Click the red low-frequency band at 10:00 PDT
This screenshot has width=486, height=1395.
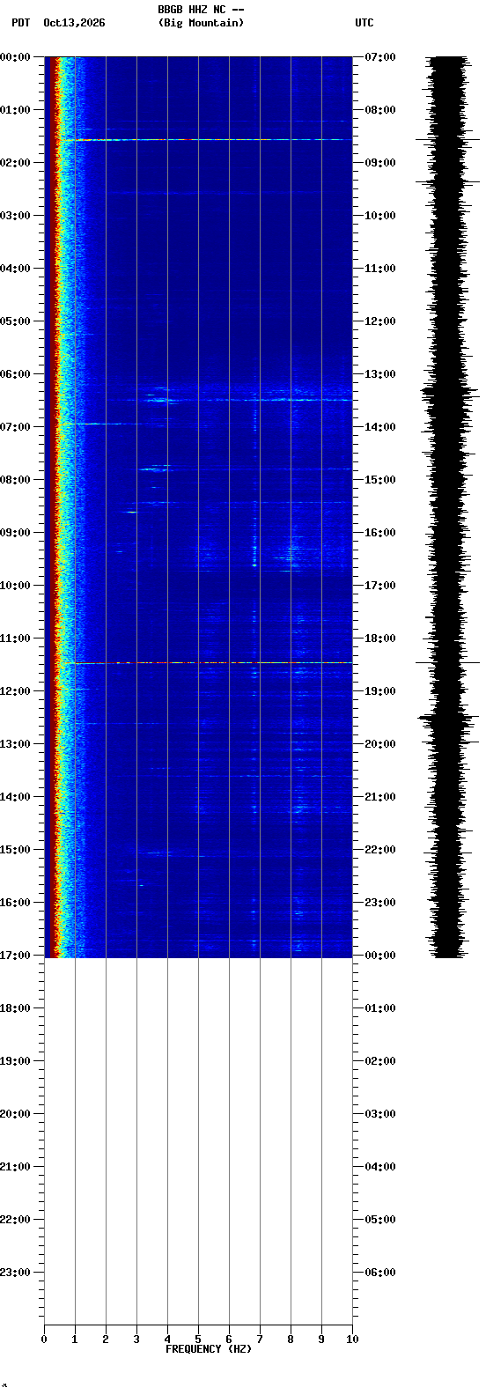point(54,586)
